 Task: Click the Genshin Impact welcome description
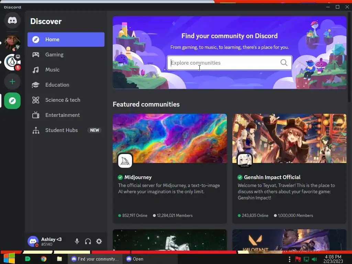click(x=286, y=191)
